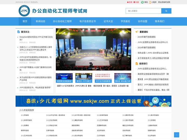
Task: Open 2025年春节放假通知 notice
Action: point(146,37)
